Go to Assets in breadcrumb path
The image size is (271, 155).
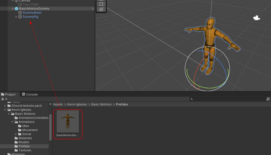[58, 104]
